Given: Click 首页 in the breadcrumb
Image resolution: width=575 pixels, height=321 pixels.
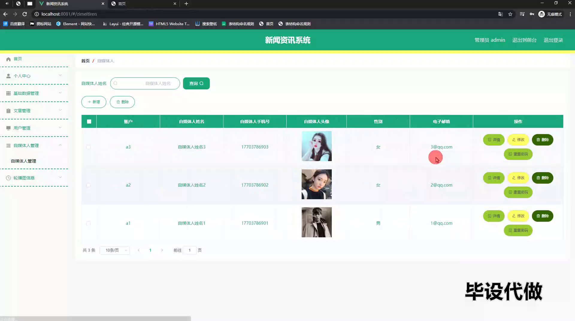Looking at the screenshot, I should click(x=85, y=61).
